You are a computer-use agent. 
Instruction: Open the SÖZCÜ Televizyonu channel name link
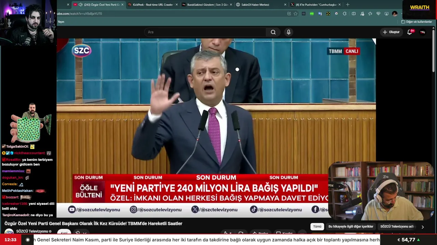pos(32,231)
